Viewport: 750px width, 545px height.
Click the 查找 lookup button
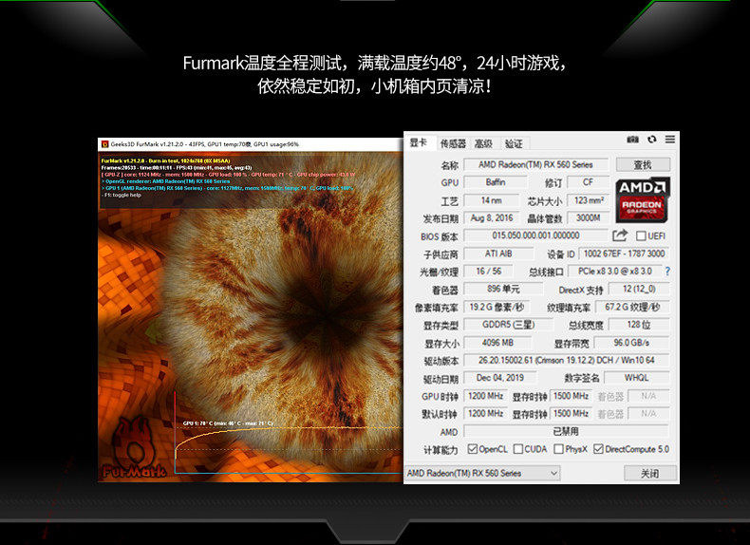click(643, 164)
